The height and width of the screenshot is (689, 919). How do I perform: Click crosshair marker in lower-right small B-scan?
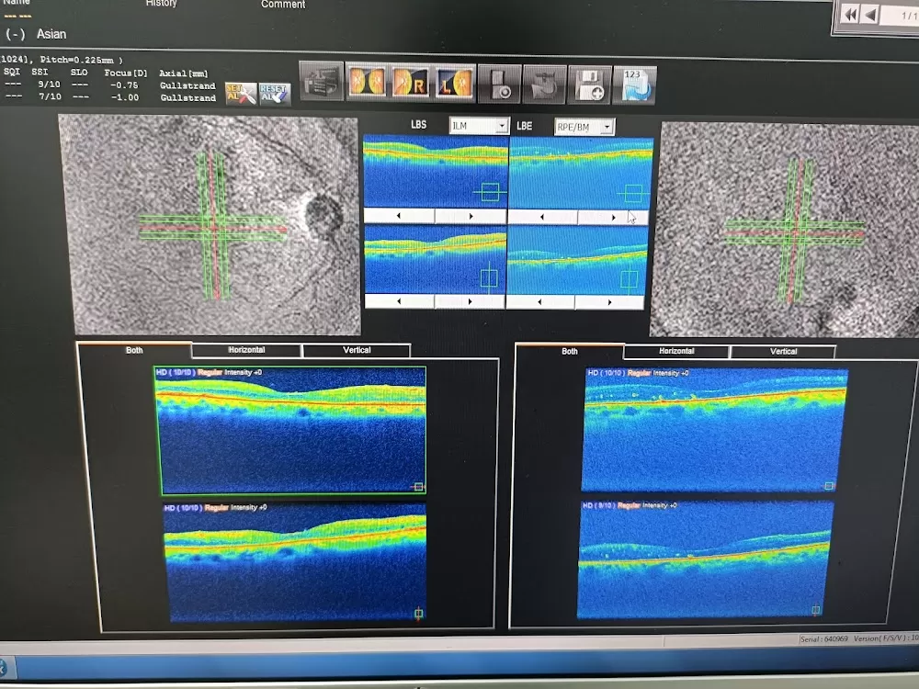[629, 279]
